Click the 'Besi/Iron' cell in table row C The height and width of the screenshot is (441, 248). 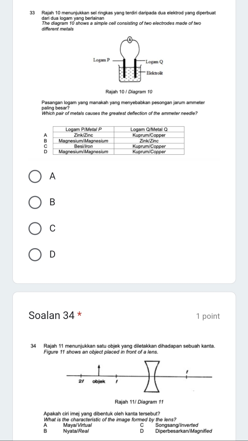(x=84, y=146)
